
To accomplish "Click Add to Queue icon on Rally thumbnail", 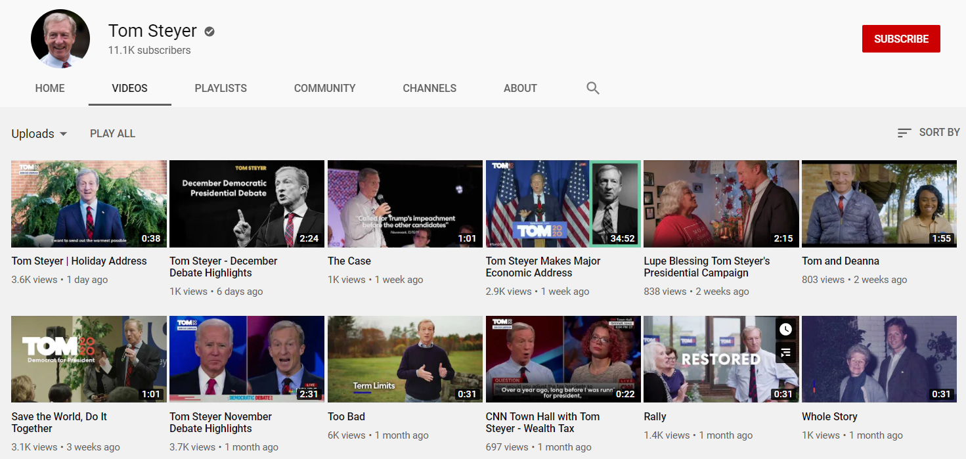I will 785,353.
